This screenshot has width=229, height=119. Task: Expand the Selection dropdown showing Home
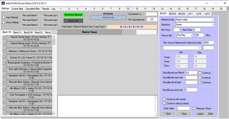pos(195,25)
